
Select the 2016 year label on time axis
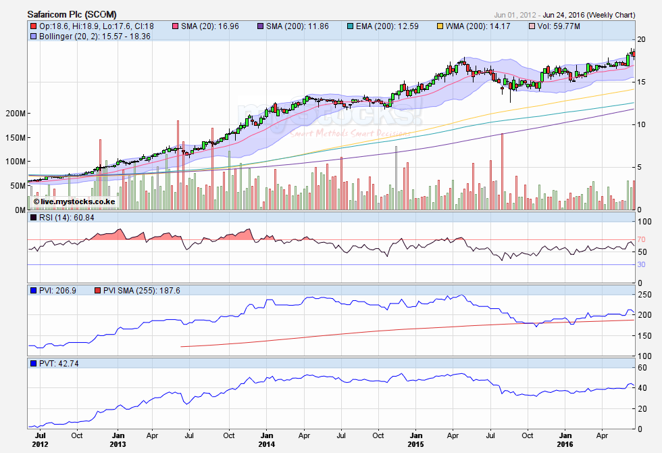(x=565, y=444)
